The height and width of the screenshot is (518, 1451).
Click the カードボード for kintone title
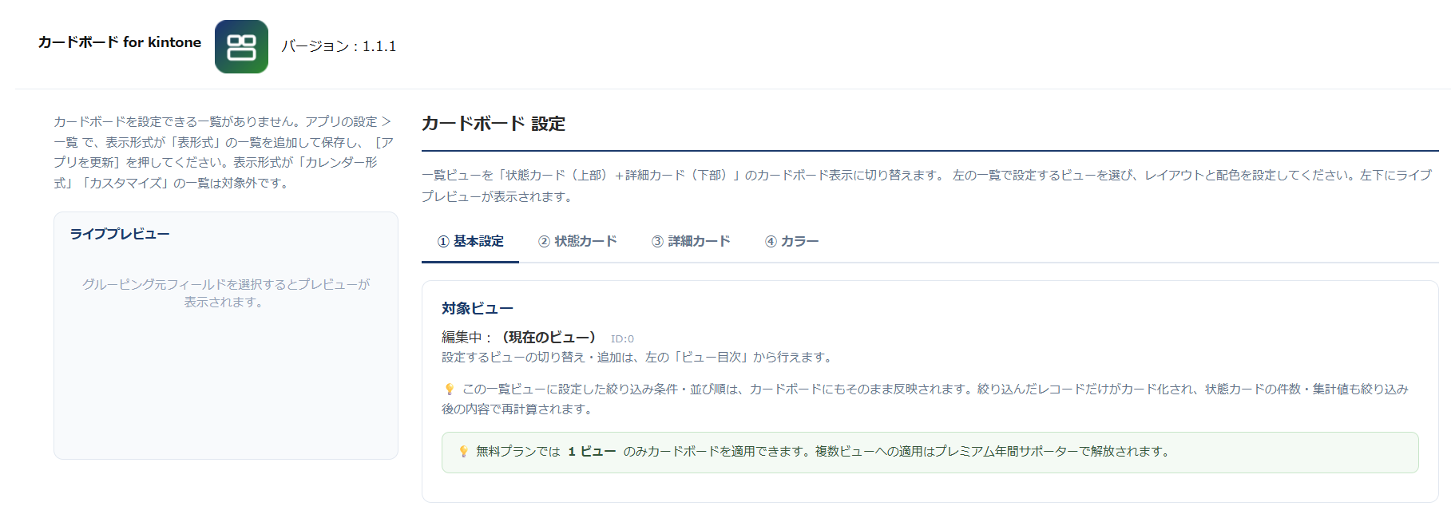pos(120,42)
